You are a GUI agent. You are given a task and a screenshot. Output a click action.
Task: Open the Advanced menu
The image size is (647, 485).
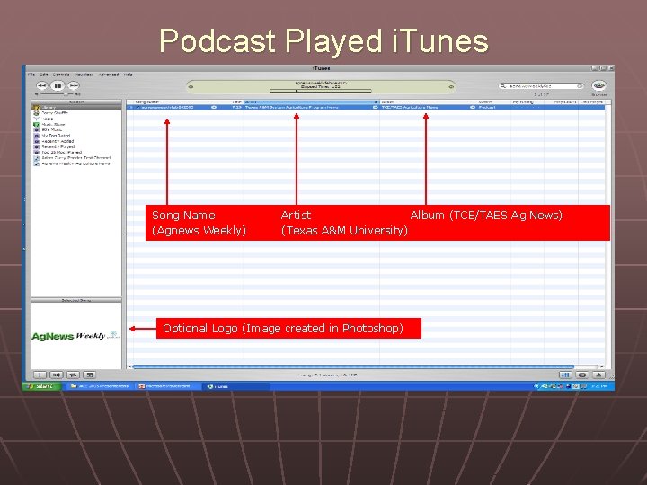(109, 75)
